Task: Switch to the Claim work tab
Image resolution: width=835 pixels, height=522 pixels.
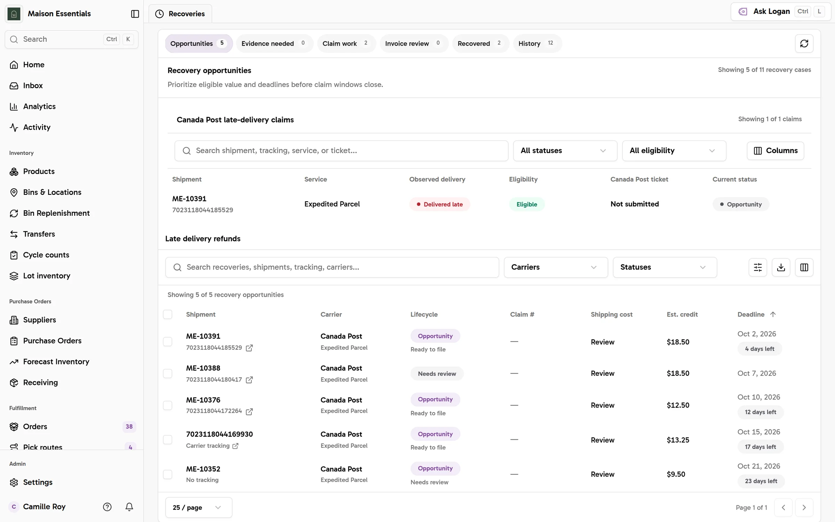Action: (x=346, y=43)
